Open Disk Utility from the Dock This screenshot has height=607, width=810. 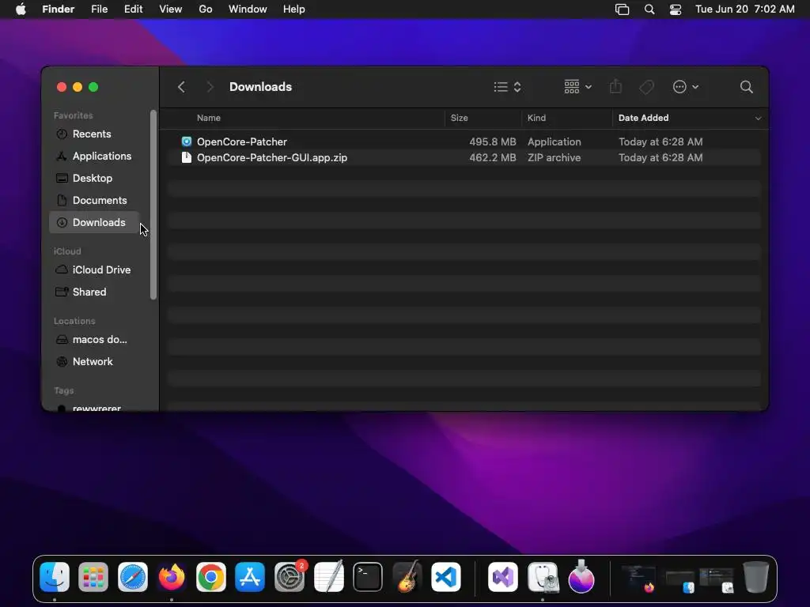point(543,577)
